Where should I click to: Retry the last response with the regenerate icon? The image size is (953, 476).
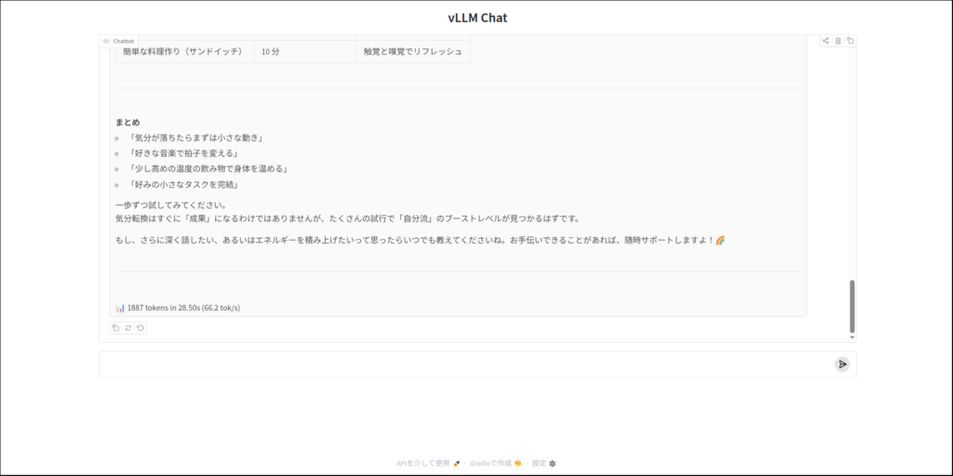[x=128, y=327]
